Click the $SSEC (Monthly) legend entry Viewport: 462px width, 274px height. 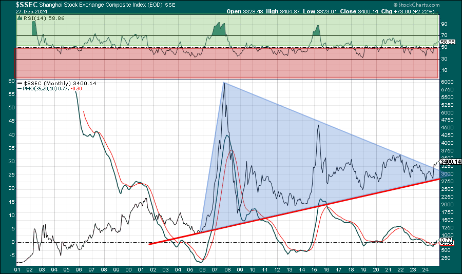click(x=51, y=83)
